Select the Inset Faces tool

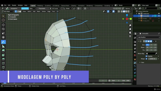pos(3,55)
